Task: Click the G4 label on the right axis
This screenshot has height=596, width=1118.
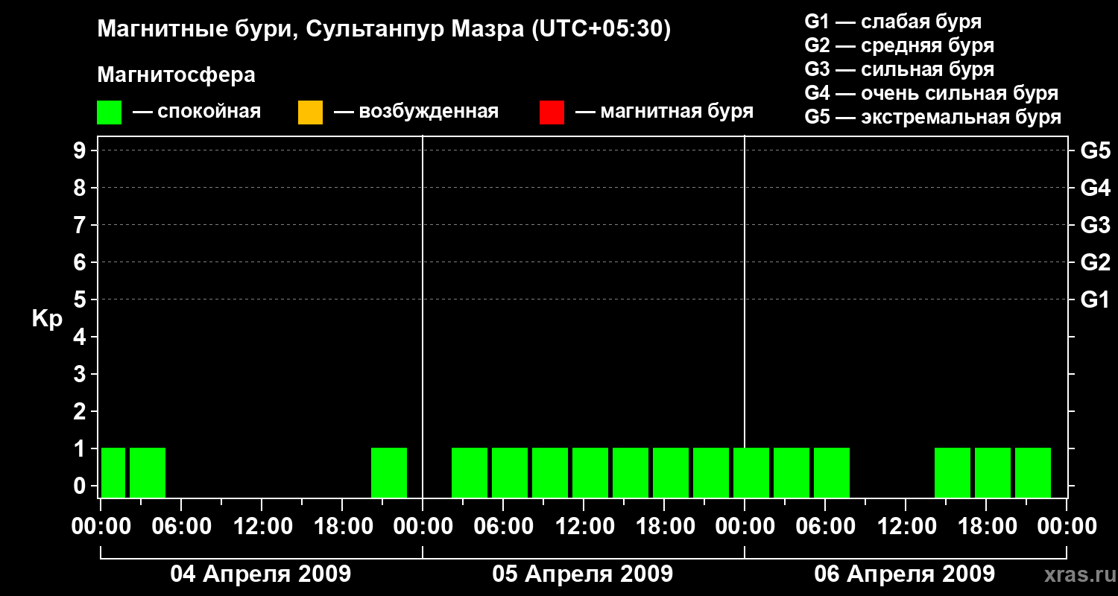Action: (x=1096, y=188)
